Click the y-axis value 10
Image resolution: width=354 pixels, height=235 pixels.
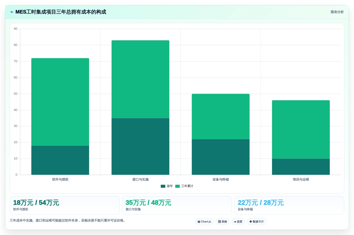tap(15, 158)
